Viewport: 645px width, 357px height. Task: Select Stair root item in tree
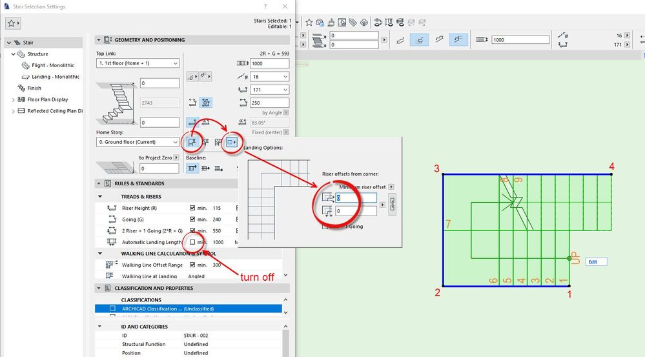[x=28, y=43]
